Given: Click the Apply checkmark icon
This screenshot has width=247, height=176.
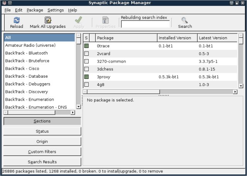Looking at the screenshot, I should 78,21.
